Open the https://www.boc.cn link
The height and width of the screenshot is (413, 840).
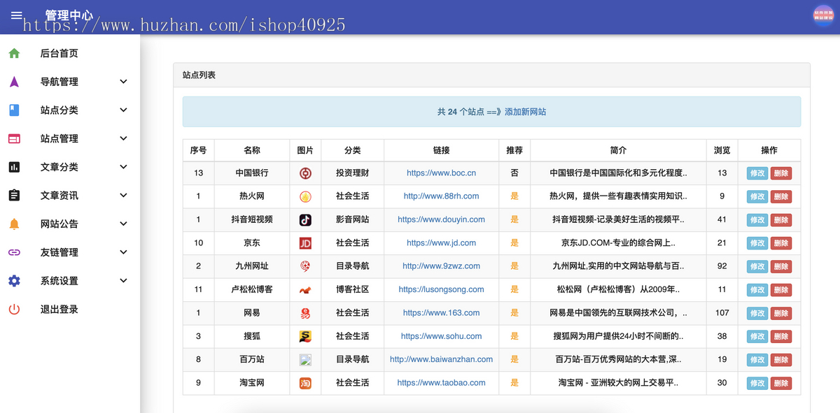tap(441, 173)
